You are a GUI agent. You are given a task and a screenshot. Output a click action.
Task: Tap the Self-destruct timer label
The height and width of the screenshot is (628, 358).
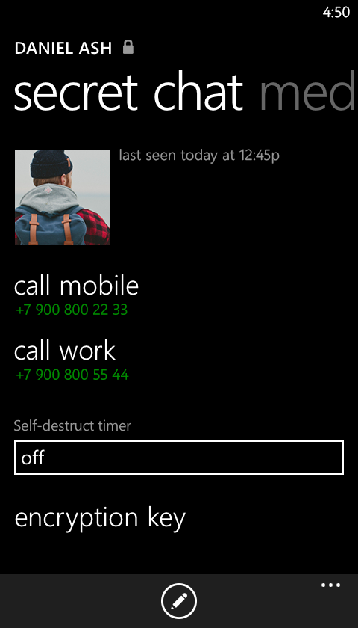pyautogui.click(x=72, y=425)
